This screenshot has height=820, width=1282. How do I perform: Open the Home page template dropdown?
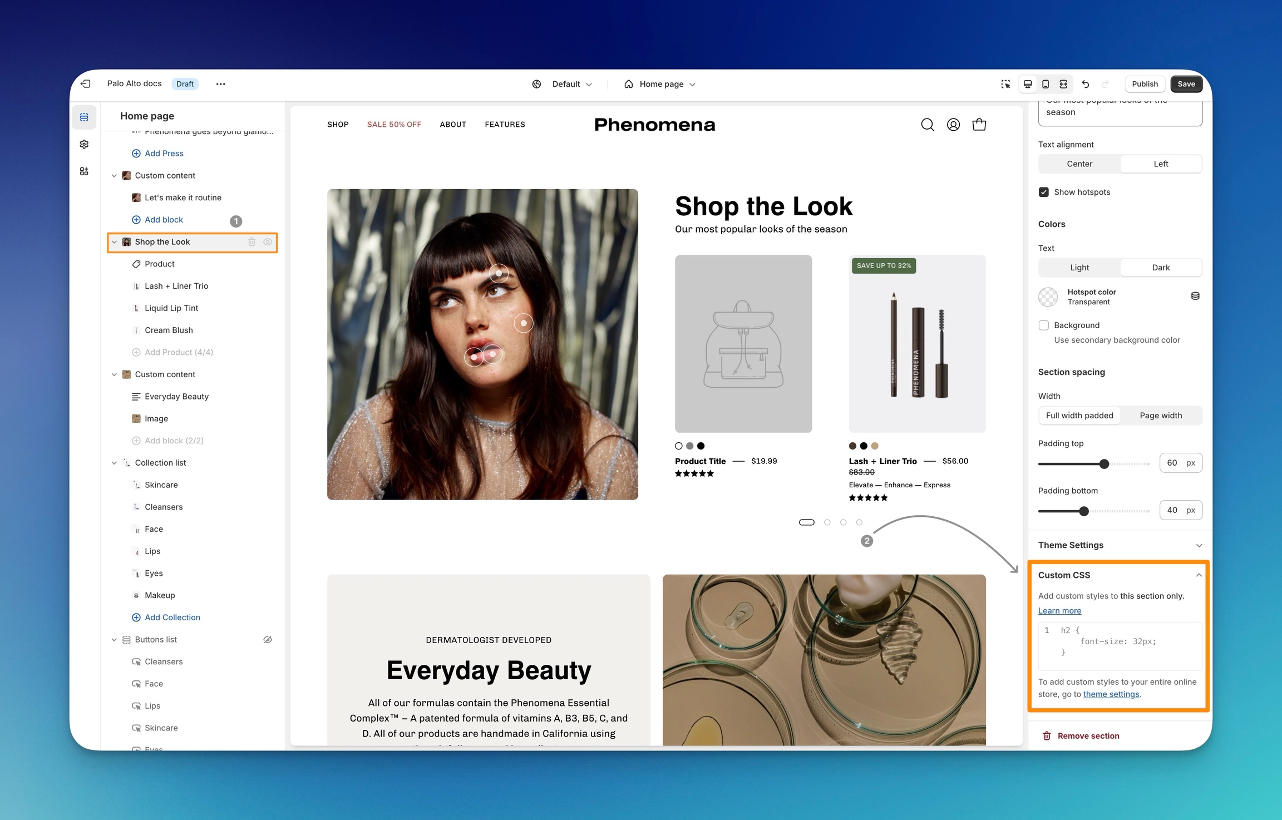[x=660, y=84]
